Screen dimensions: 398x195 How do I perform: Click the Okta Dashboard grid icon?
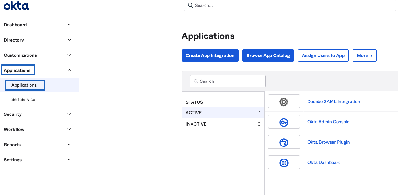click(283, 162)
